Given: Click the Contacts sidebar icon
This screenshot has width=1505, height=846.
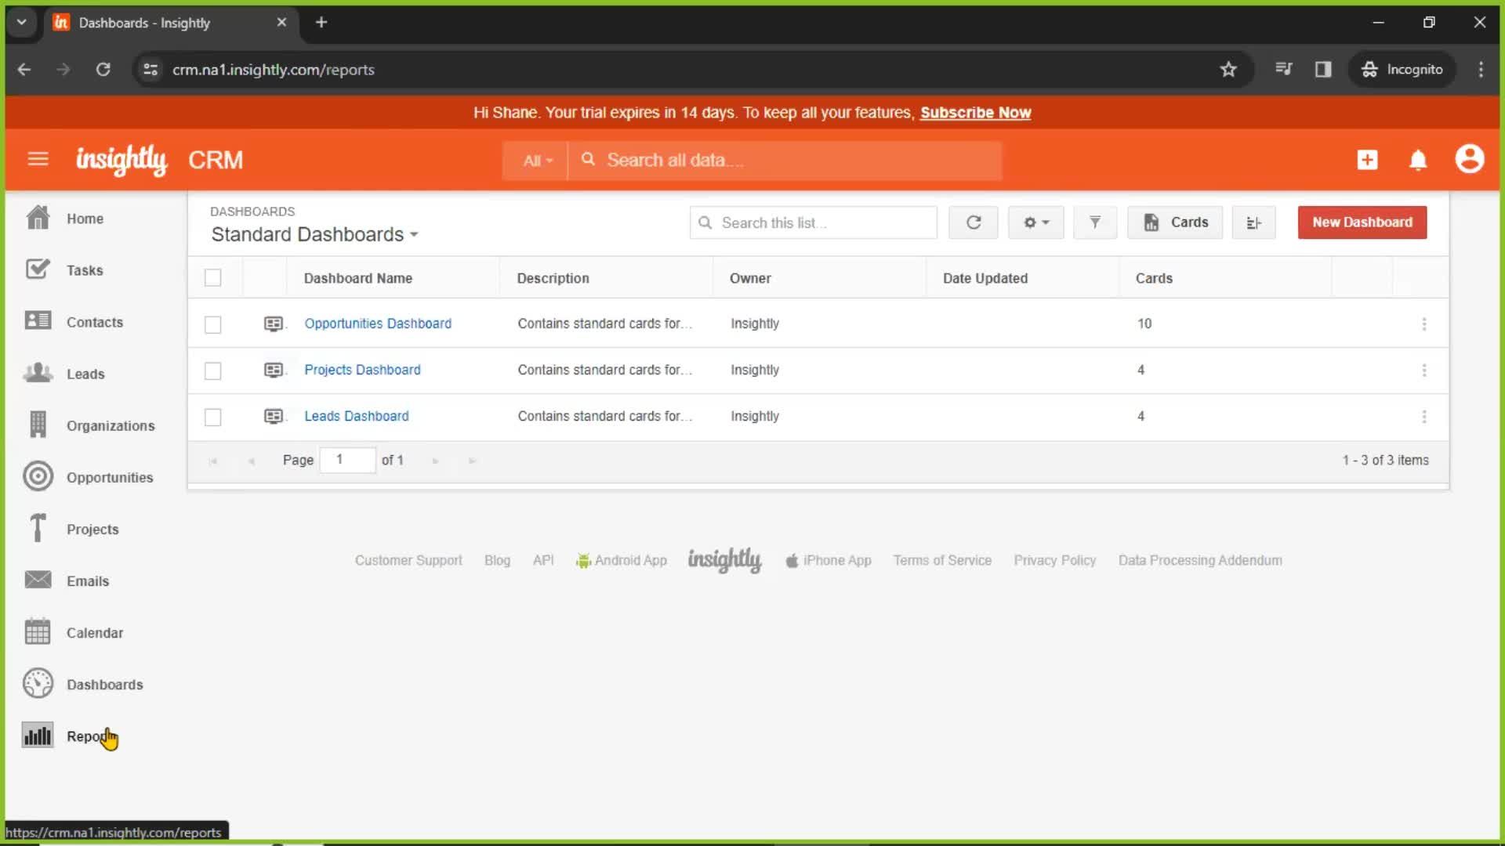Looking at the screenshot, I should pyautogui.click(x=37, y=321).
